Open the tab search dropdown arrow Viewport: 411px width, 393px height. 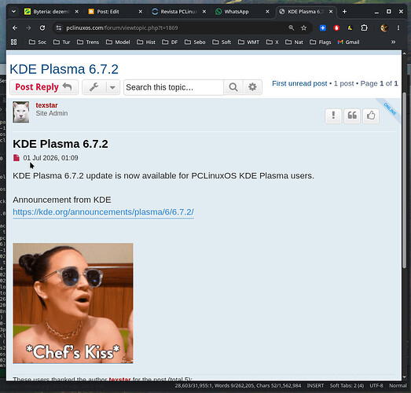pos(14,12)
